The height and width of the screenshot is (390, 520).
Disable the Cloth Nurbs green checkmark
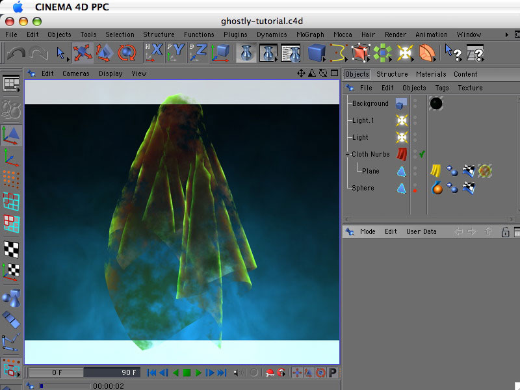pyautogui.click(x=422, y=154)
